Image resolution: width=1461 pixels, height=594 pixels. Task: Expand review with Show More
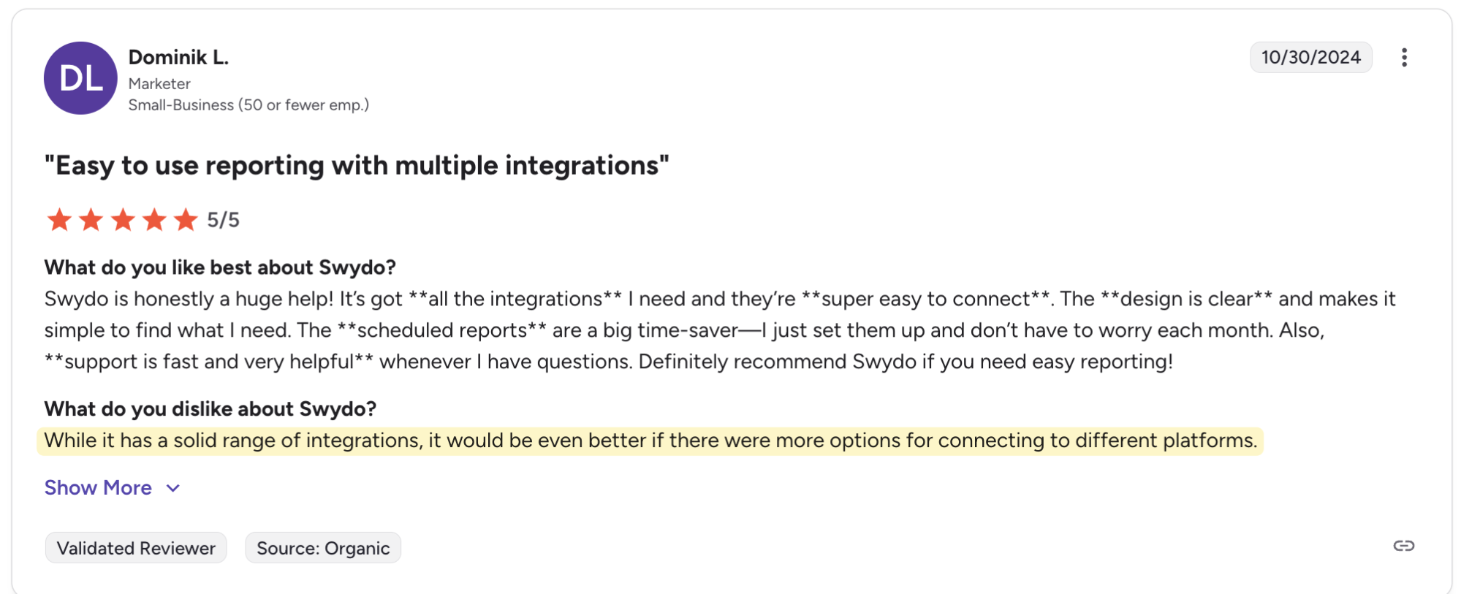point(98,487)
